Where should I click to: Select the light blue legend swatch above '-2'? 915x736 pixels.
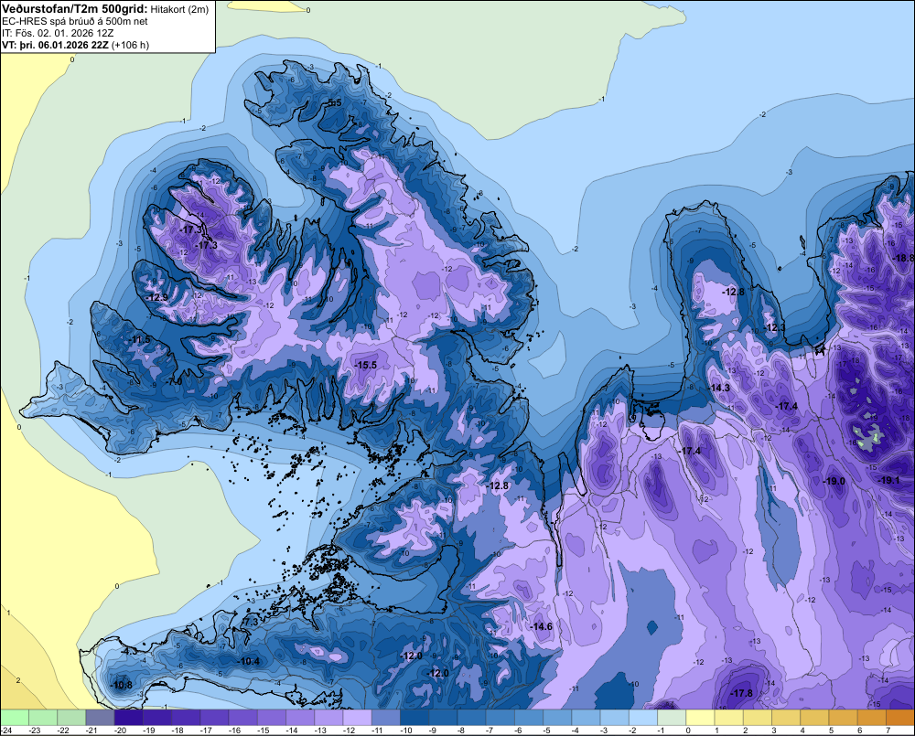coord(643,717)
